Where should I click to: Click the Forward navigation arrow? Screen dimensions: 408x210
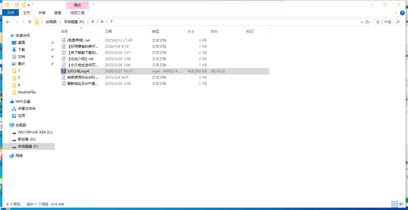coord(16,22)
